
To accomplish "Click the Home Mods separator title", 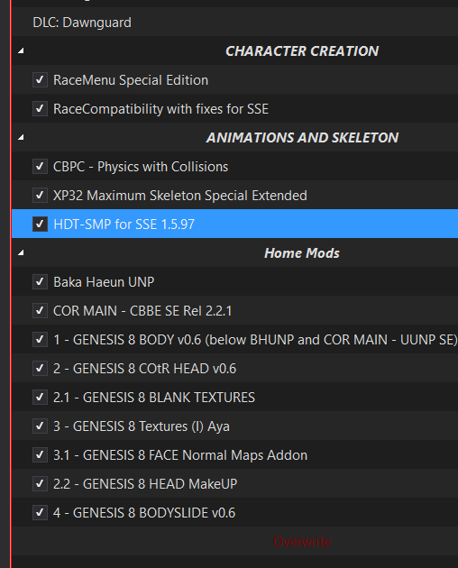I will pyautogui.click(x=302, y=252).
